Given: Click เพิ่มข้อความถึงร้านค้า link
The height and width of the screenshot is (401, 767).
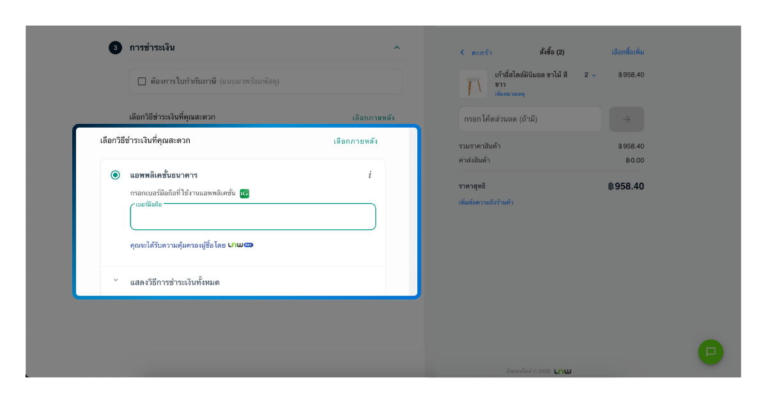Looking at the screenshot, I should pyautogui.click(x=486, y=202).
